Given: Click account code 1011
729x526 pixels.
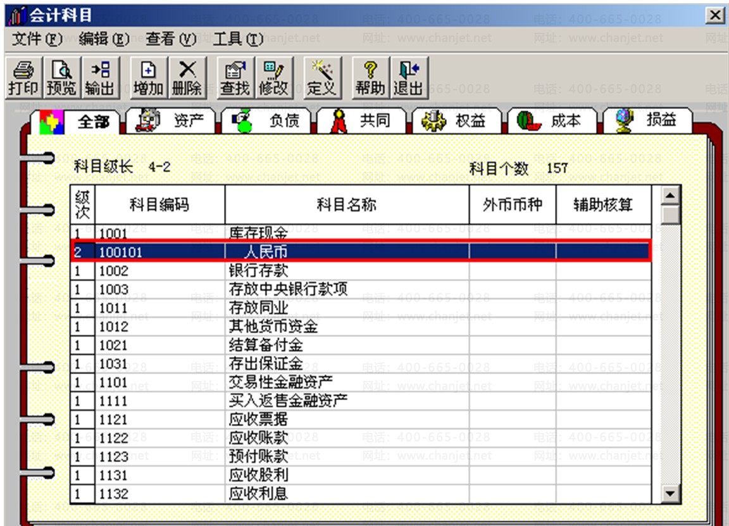Looking at the screenshot, I should [x=113, y=308].
